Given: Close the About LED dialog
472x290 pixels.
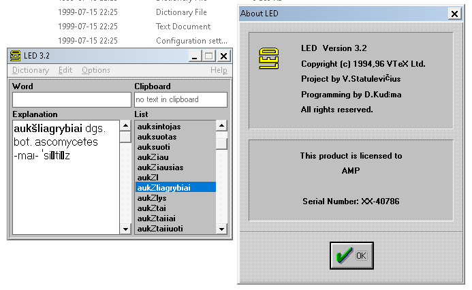Looking at the screenshot, I should pos(454,14).
